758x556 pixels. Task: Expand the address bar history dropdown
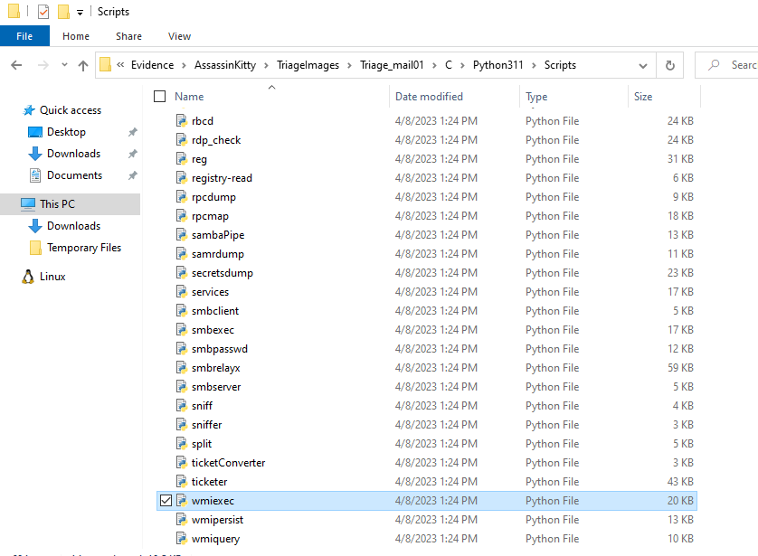coord(643,66)
